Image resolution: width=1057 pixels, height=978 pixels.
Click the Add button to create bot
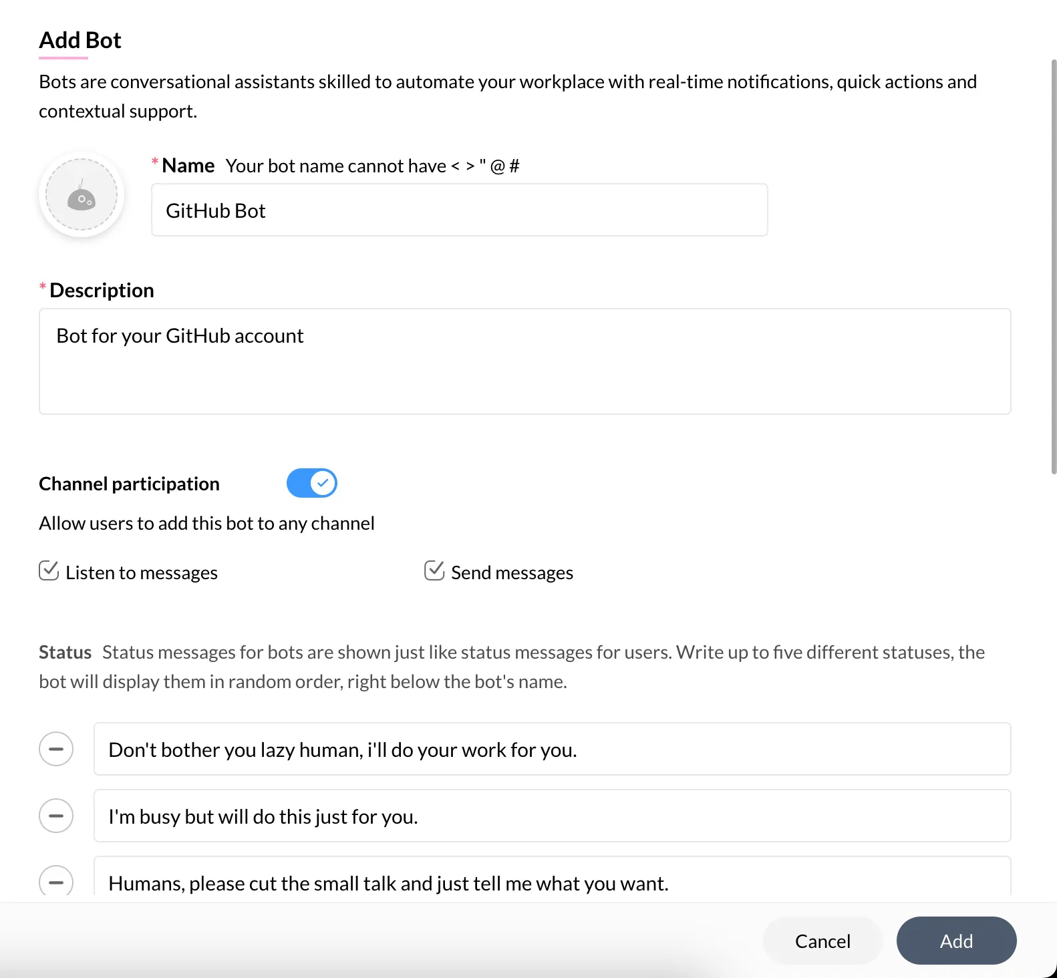[x=956, y=941]
